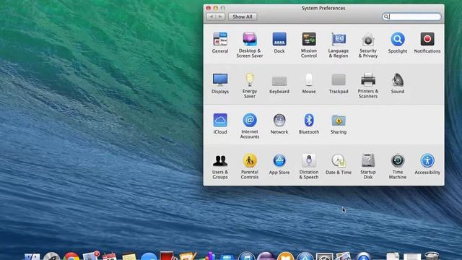Click the back arrow in System Preferences toolbar
The width and height of the screenshot is (462, 260).
[x=211, y=17]
